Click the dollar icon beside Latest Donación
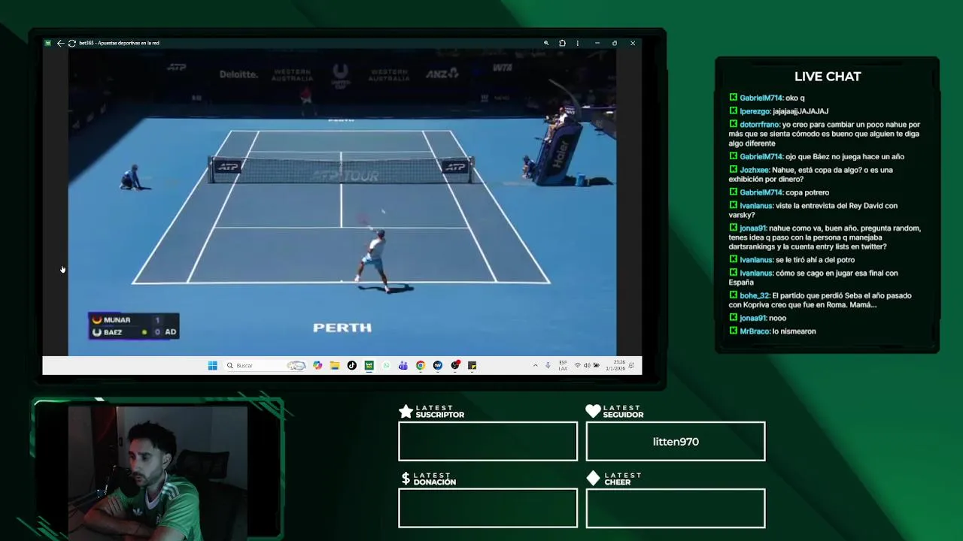The width and height of the screenshot is (963, 541). 406,479
